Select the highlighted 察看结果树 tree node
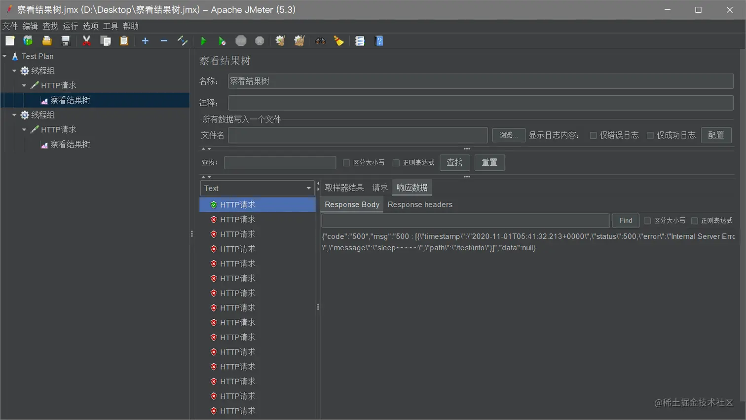Screen dimensions: 746x420 click(x=71, y=100)
